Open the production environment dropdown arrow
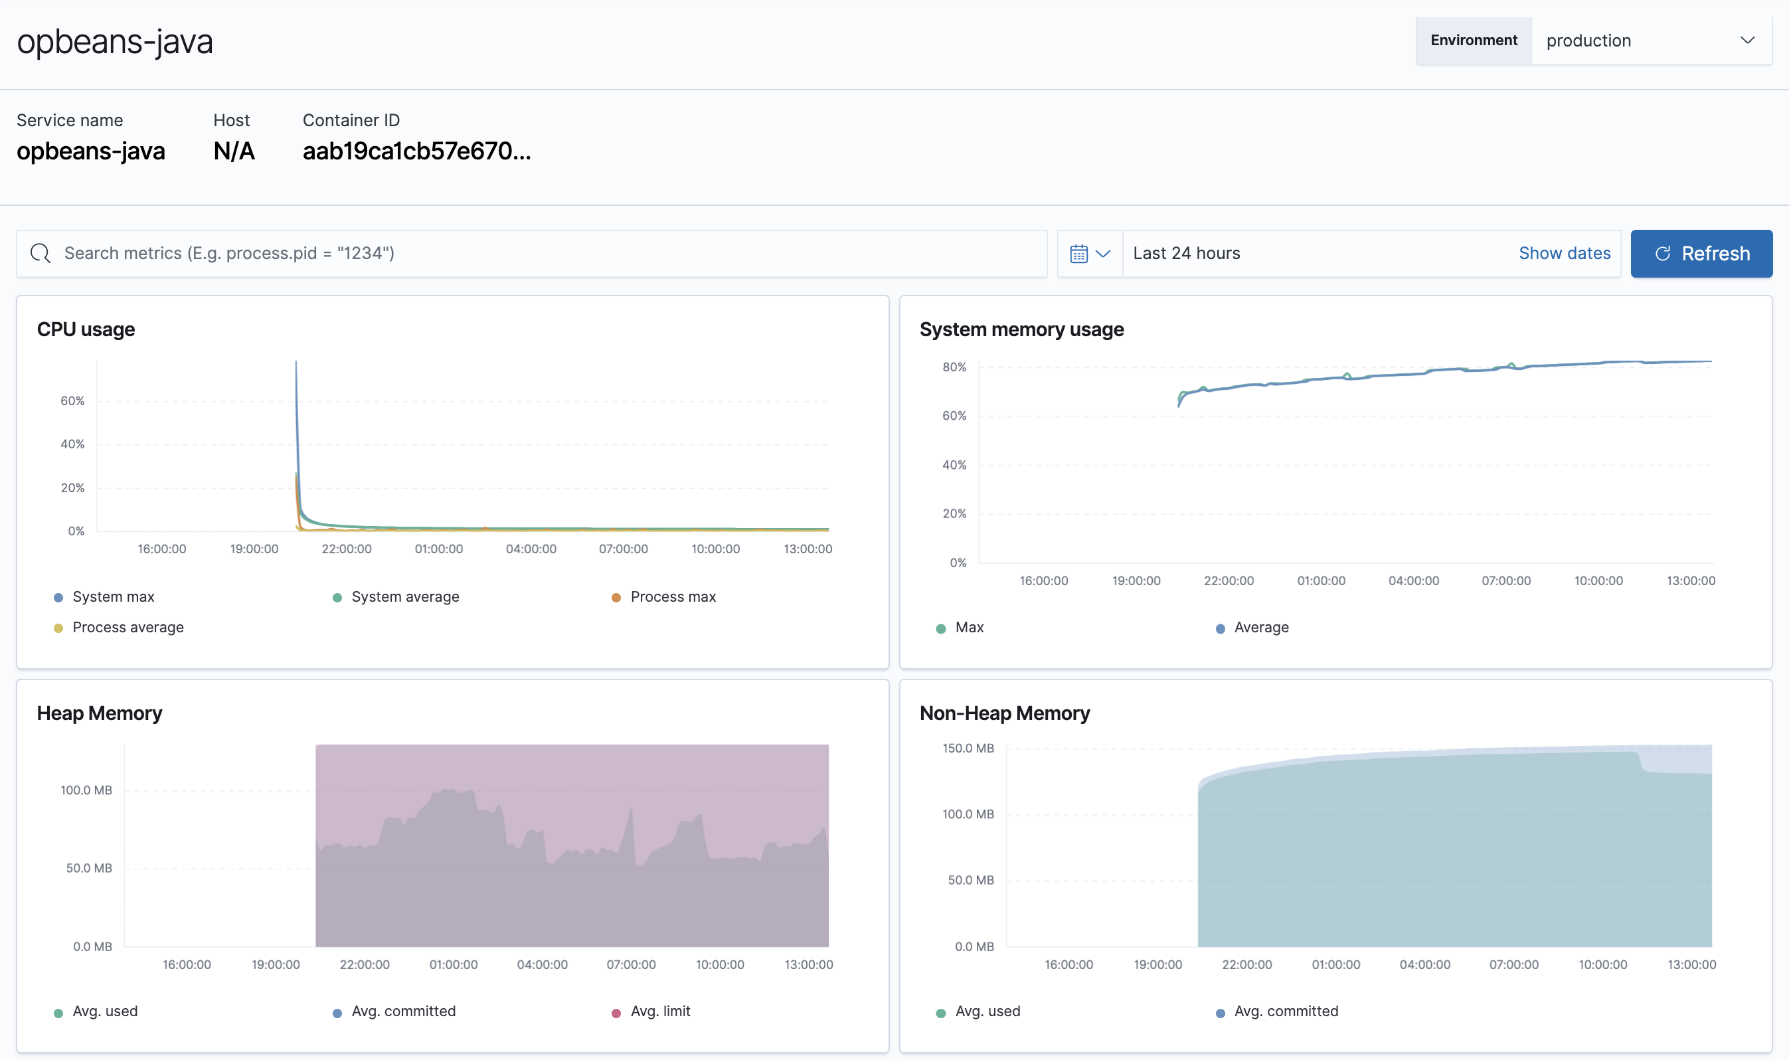1789x1060 pixels. (x=1747, y=40)
